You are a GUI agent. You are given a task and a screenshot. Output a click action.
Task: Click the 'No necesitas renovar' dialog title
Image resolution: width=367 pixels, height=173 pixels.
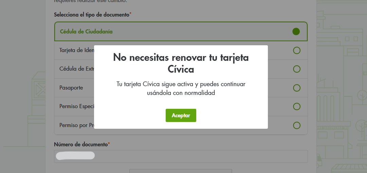[181, 63]
